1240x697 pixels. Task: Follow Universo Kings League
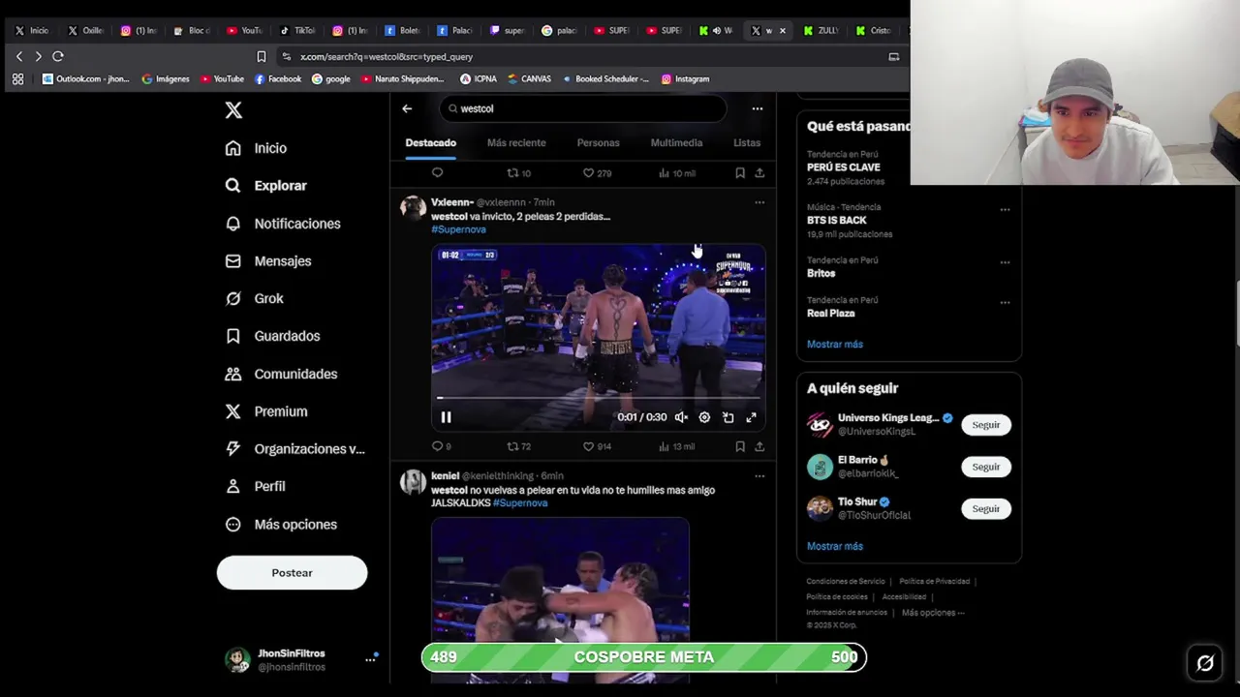pos(985,425)
